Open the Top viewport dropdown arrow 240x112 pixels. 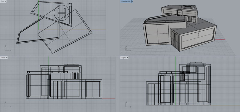coord(6,1)
